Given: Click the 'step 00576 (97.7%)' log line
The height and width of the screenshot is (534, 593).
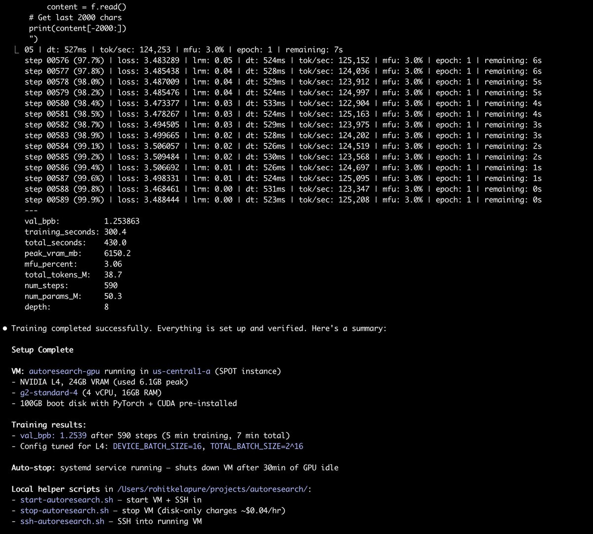Looking at the screenshot, I should 283,61.
